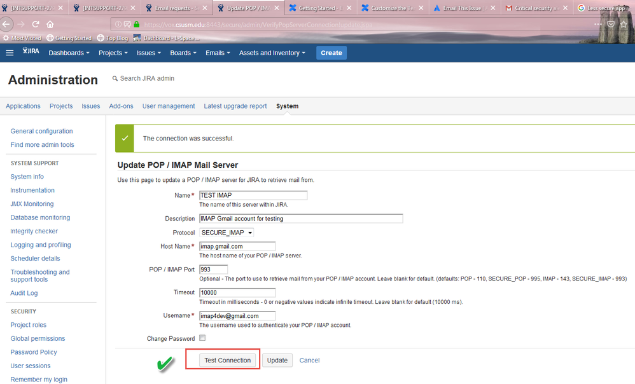Click the search magnifier in JIRA admin
The width and height of the screenshot is (635, 384).
point(115,78)
